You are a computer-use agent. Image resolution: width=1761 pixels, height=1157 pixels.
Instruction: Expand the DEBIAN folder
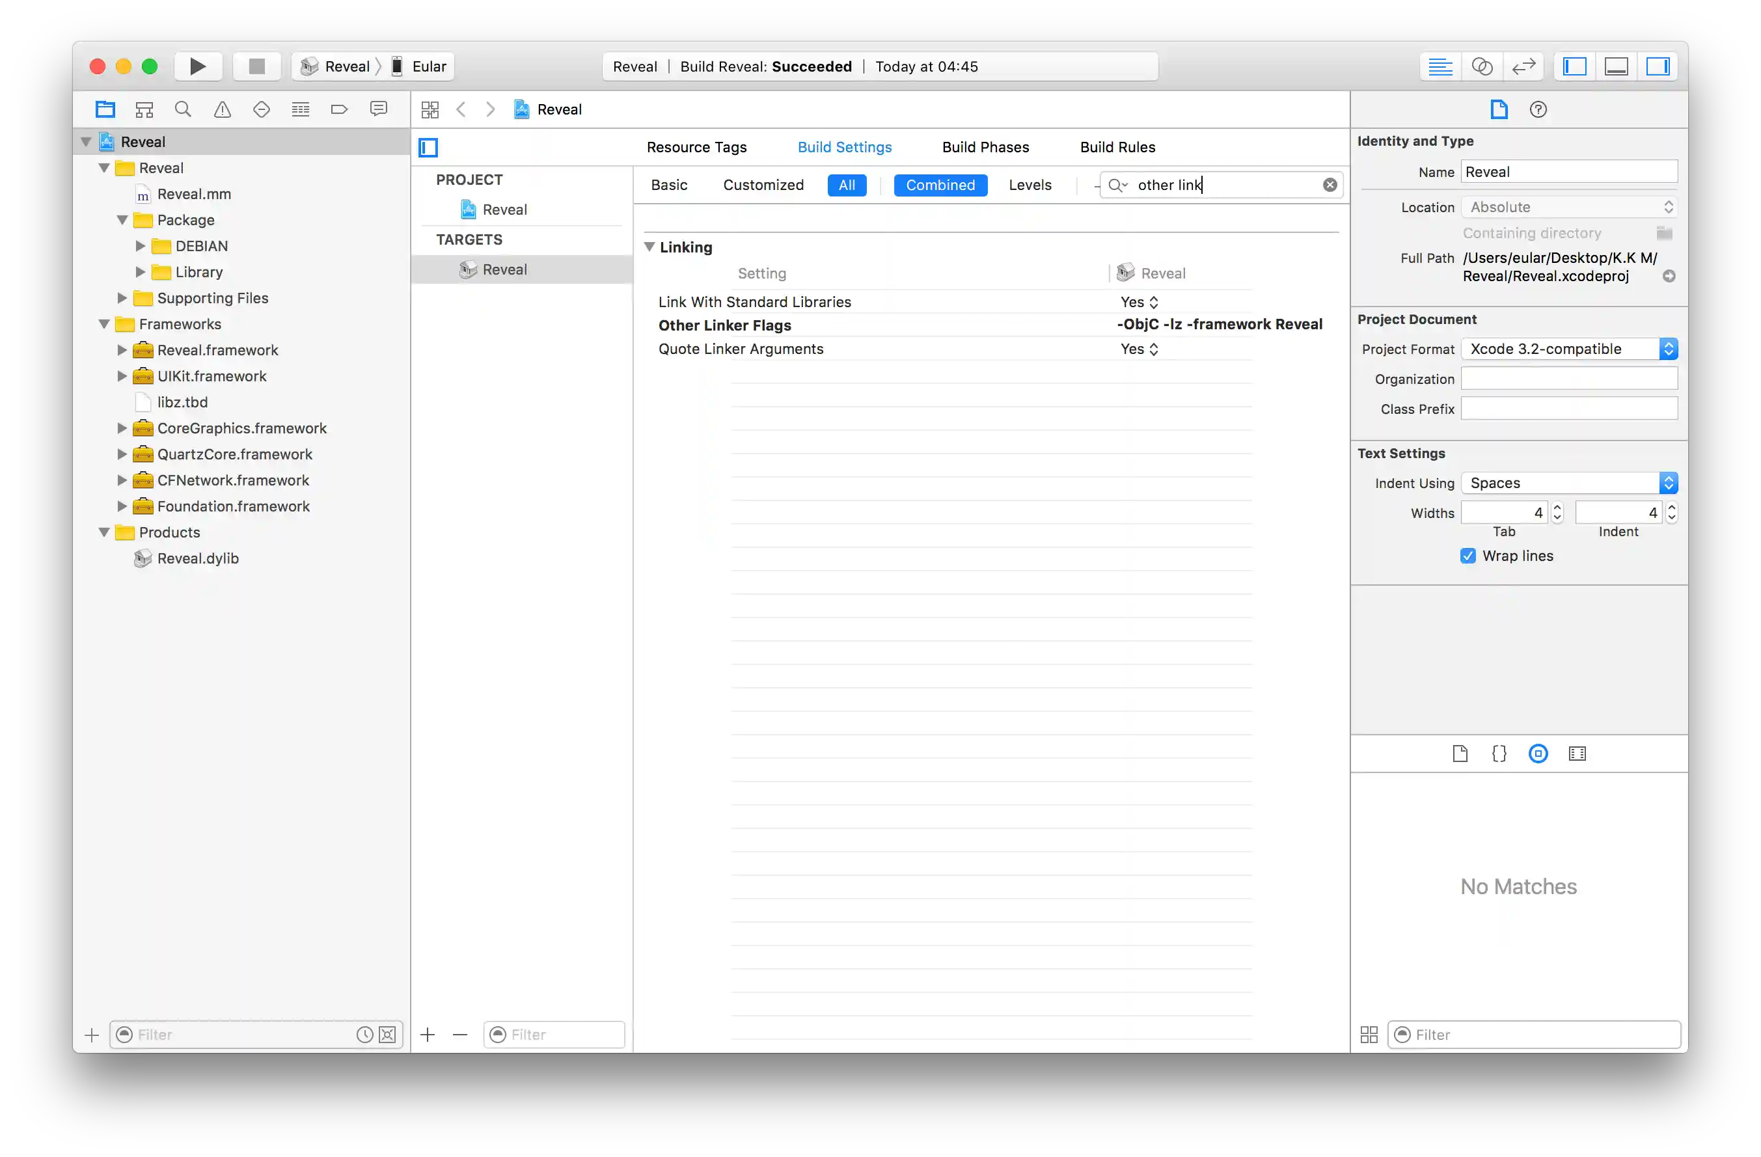pos(141,247)
